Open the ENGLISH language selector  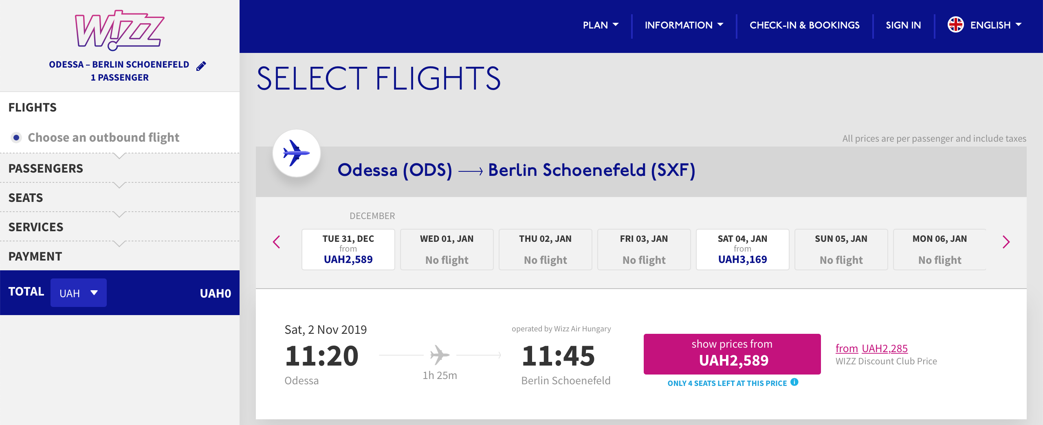(x=996, y=25)
